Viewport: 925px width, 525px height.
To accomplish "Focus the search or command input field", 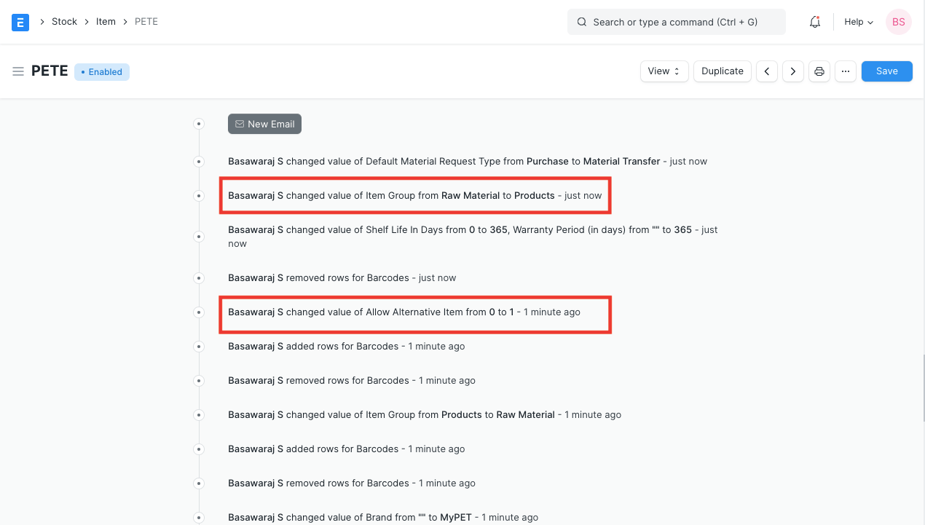I will click(x=676, y=22).
